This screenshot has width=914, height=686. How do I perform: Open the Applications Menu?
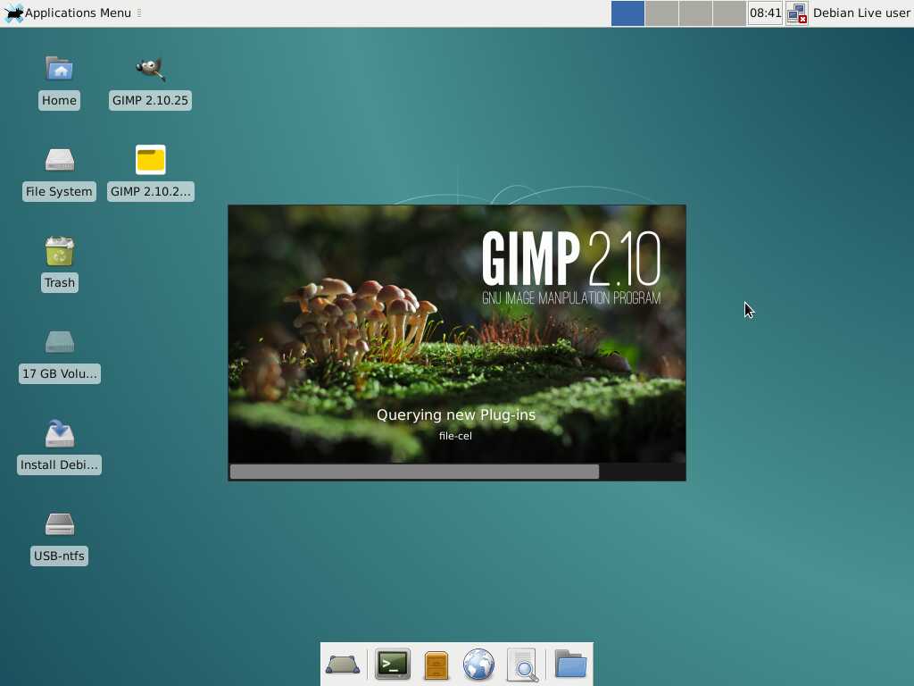(68, 13)
